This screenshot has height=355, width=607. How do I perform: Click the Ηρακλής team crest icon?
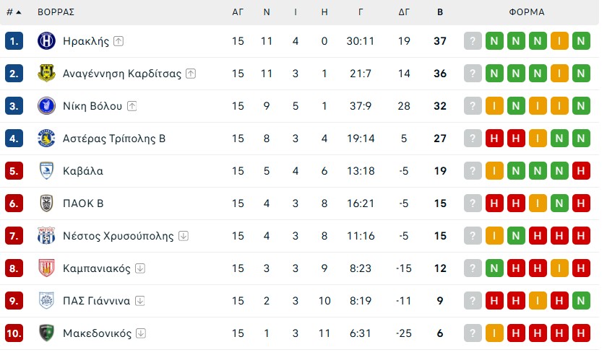tap(46, 41)
